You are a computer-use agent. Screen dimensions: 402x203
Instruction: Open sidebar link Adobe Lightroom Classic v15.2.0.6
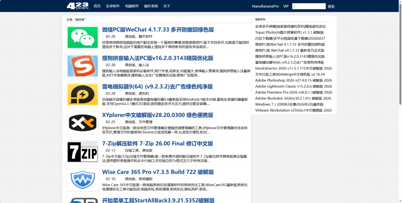pos(294,86)
